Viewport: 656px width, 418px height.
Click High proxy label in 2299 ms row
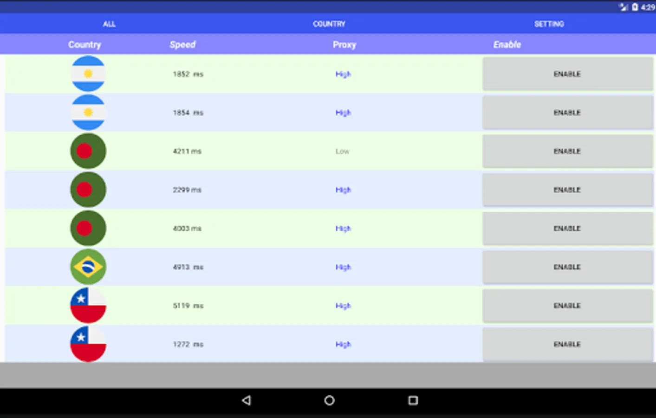[x=343, y=189]
